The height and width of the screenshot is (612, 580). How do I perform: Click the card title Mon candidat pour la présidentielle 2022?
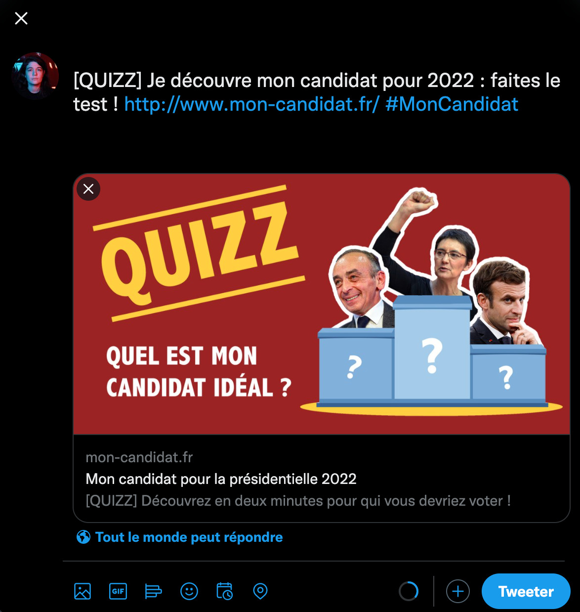pyautogui.click(x=221, y=479)
